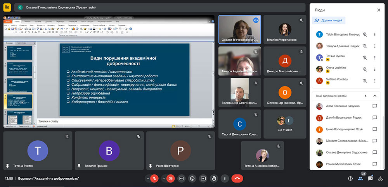Turn on the camera in the call bar
This screenshot has width=388, height=187.
click(x=170, y=178)
